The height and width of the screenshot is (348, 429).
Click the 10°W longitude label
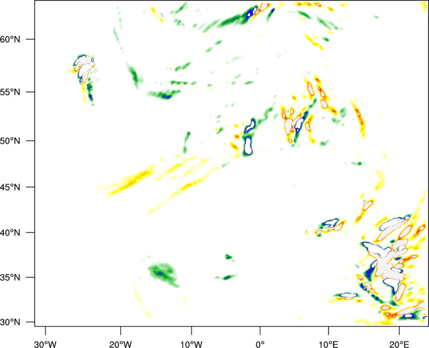pos(191,344)
